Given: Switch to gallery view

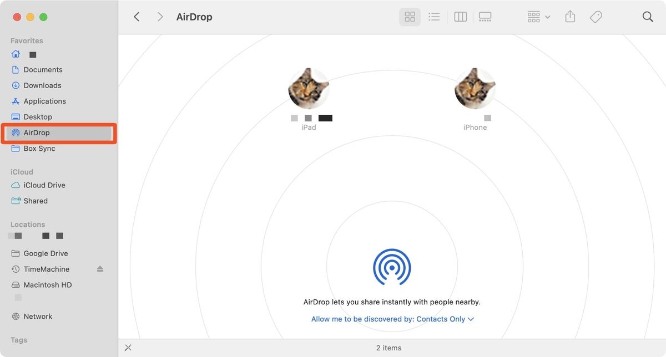Looking at the screenshot, I should click(x=485, y=17).
